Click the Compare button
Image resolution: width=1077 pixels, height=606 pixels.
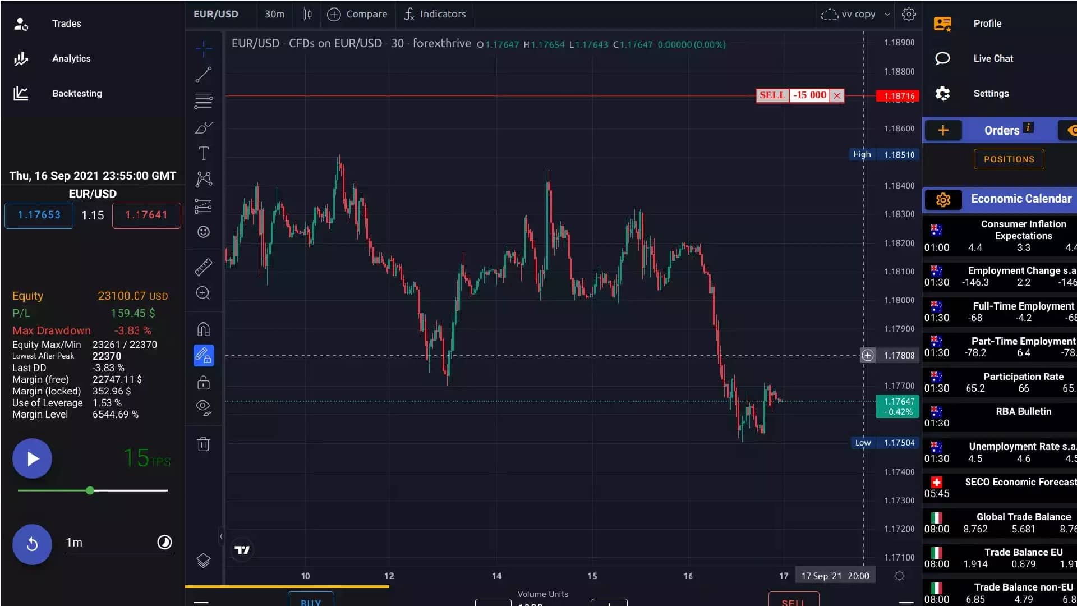point(358,14)
